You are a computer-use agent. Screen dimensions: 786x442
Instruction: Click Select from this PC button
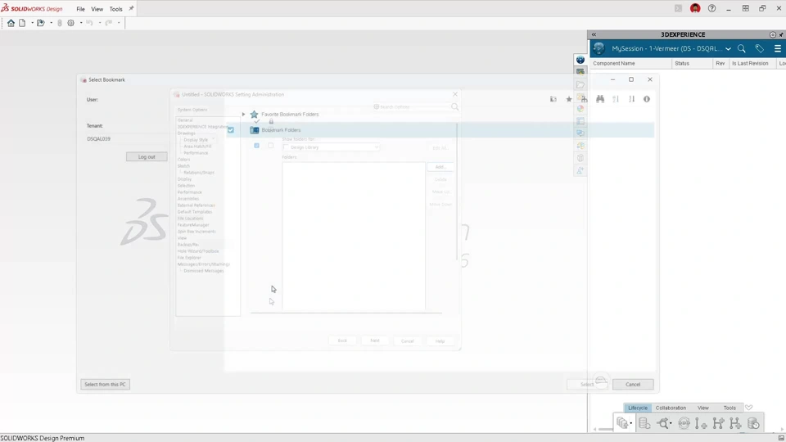(106, 385)
